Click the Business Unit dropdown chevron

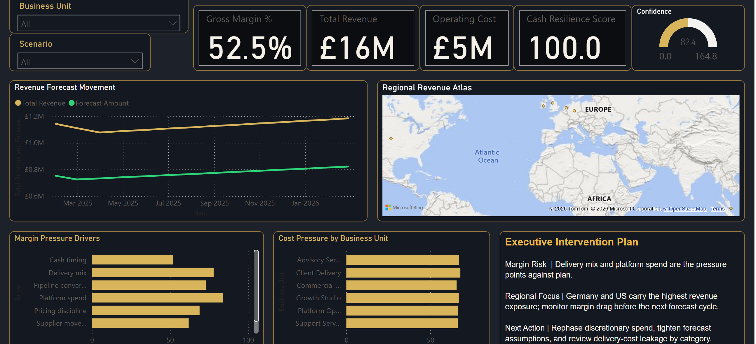[x=173, y=23]
